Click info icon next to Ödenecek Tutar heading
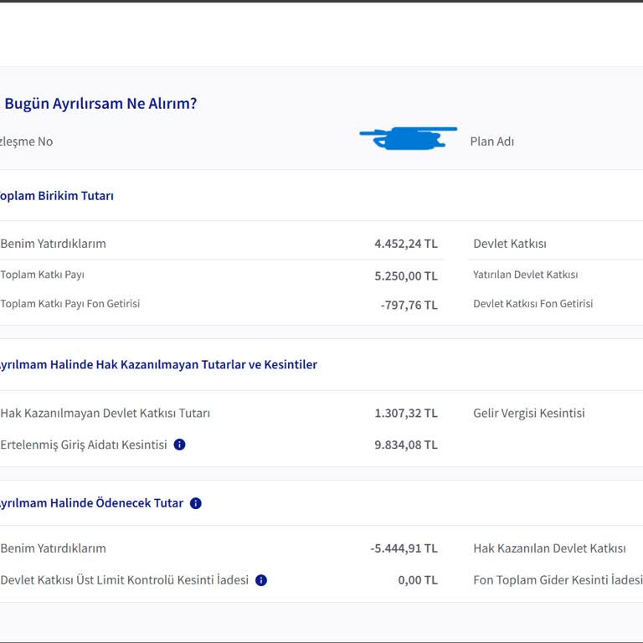Screen dimensions: 643x643 coord(196,503)
